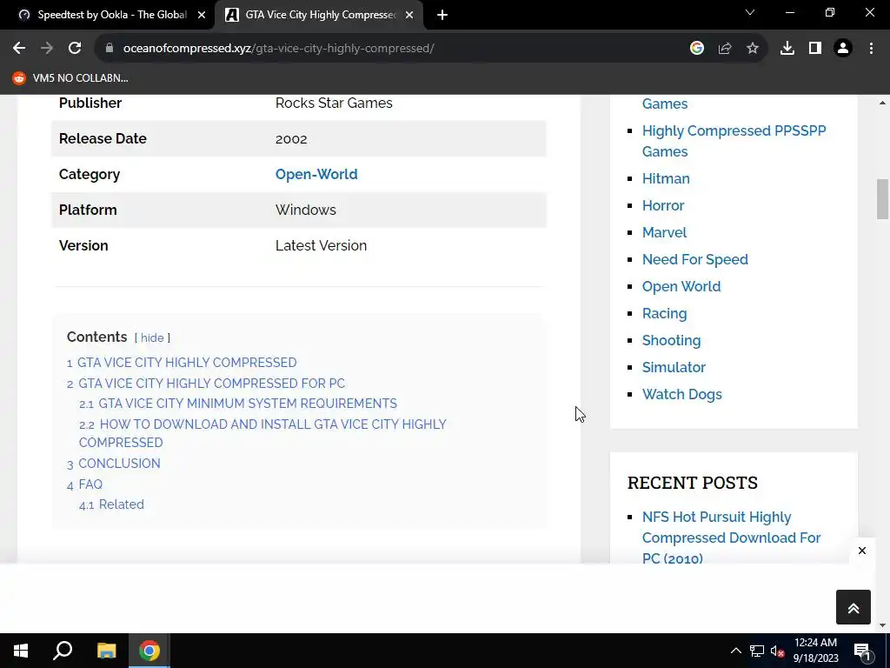Open the clock and date flyout
This screenshot has width=890, height=668.
[815, 651]
